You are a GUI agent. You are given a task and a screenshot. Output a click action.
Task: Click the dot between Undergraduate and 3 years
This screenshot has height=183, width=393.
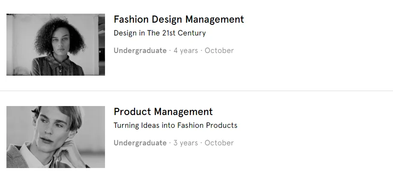pos(170,143)
